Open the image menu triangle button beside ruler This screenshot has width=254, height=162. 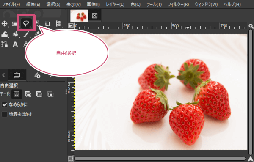71,26
